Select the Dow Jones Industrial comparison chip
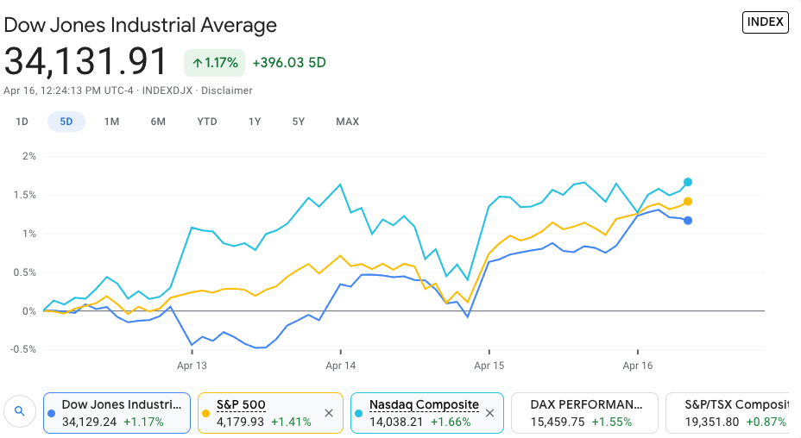This screenshot has height=438, width=801. pyautogui.click(x=117, y=413)
